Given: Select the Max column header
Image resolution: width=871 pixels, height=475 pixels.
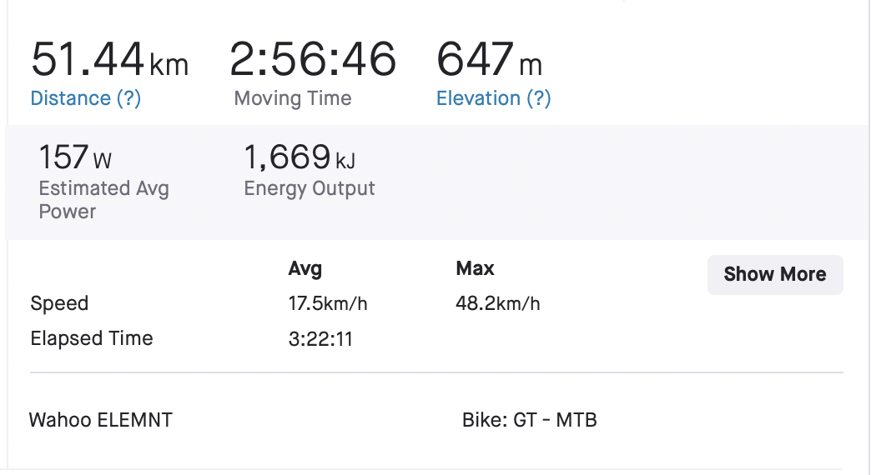Looking at the screenshot, I should [x=475, y=268].
